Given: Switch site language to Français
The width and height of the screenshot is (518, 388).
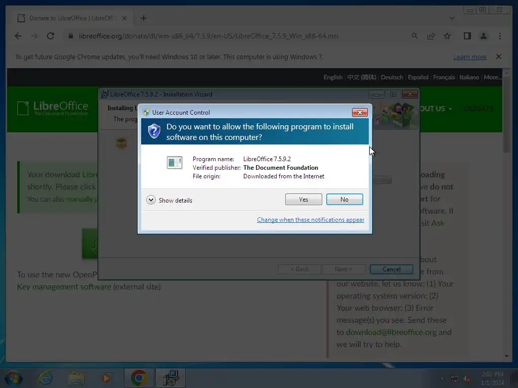Looking at the screenshot, I should [444, 77].
